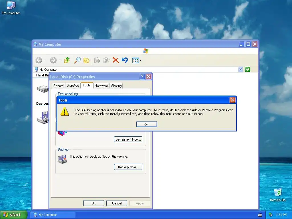Toggle the Folders pane icon
This screenshot has height=219, width=292.
click(86, 60)
